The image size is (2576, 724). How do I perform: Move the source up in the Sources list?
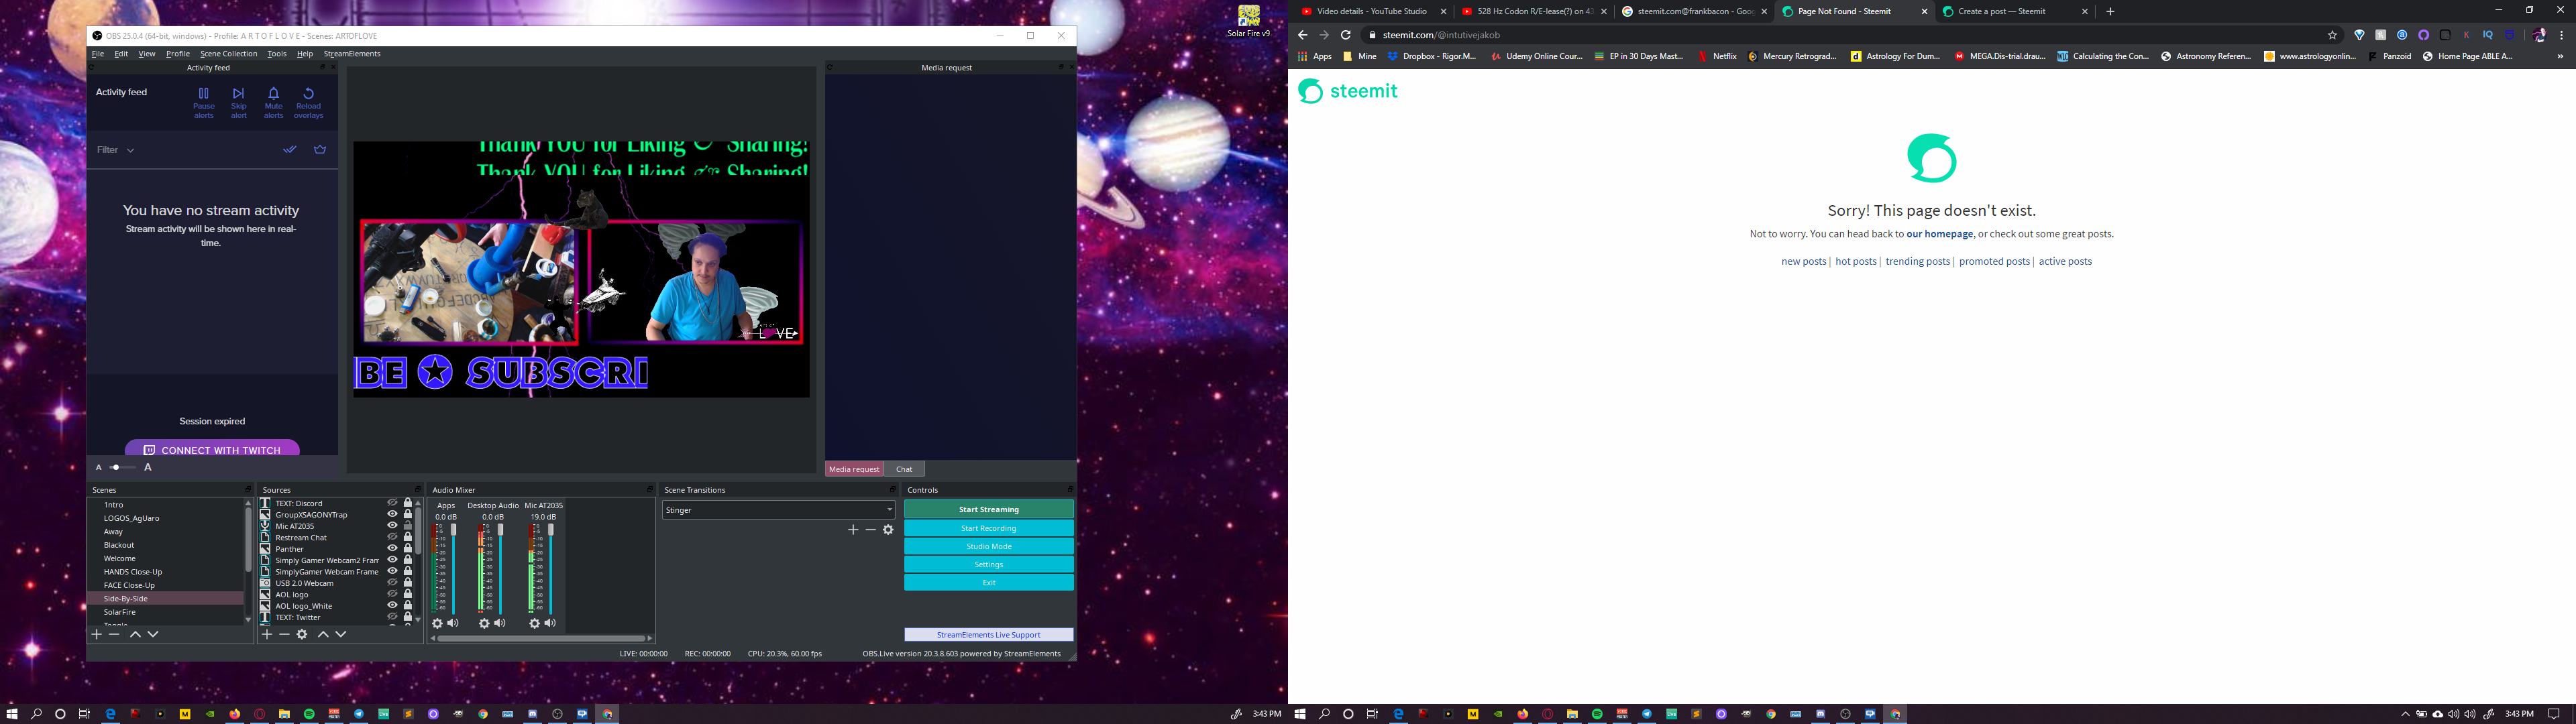(x=323, y=634)
